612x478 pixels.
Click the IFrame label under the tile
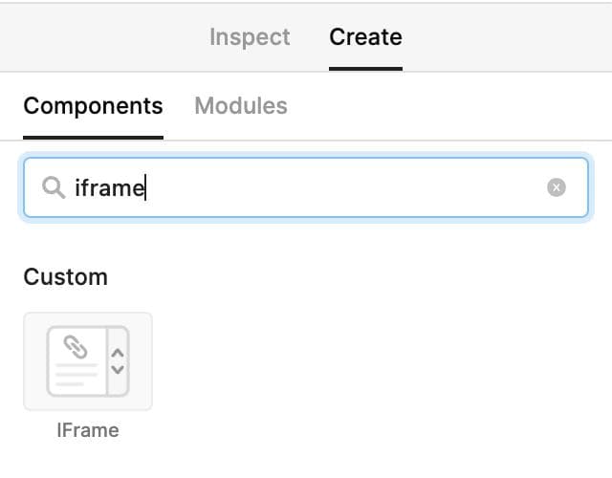tap(88, 430)
